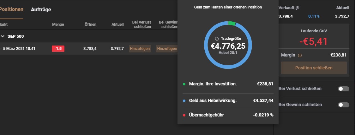The image size is (355, 135).
Task: Click the red Übernachtgebühr legend dot
Action: (x=184, y=115)
